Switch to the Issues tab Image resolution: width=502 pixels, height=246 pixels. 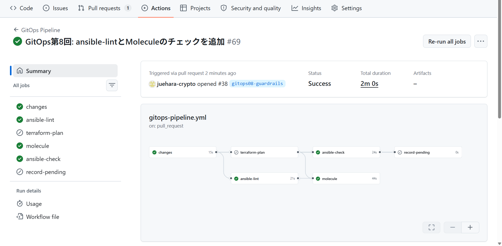pyautogui.click(x=55, y=8)
